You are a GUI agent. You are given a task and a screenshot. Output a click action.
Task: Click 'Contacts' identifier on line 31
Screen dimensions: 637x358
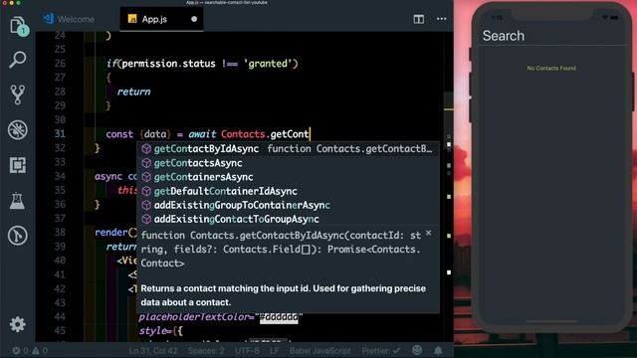[243, 134]
